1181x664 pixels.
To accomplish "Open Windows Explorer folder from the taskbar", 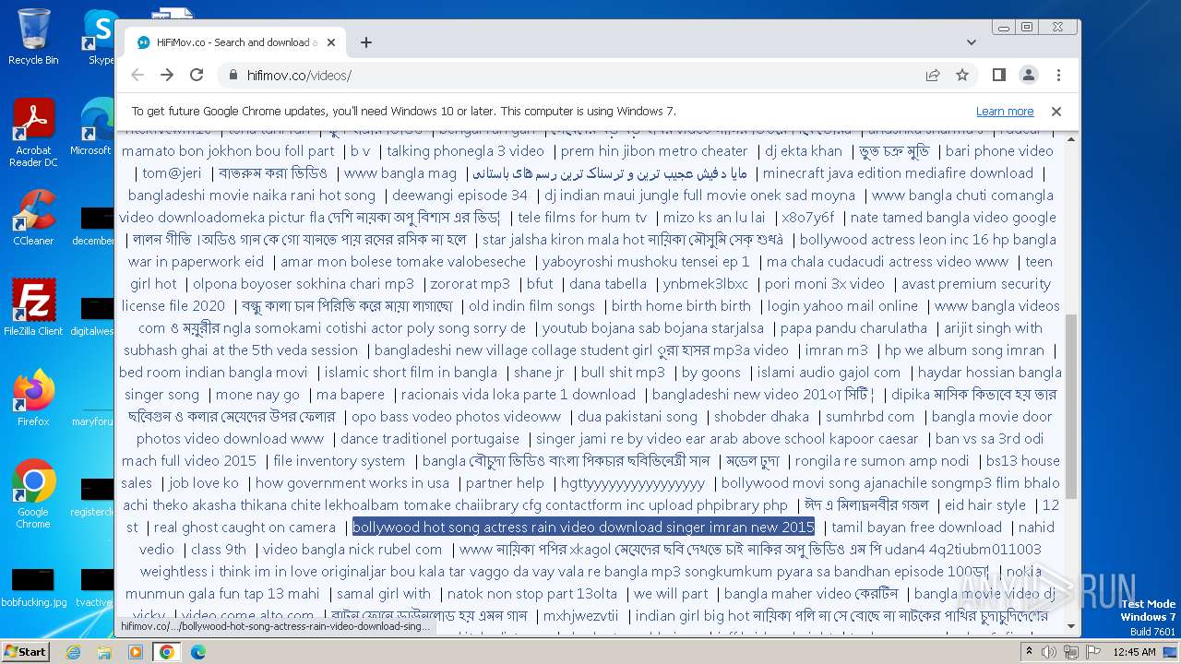I will 104,652.
